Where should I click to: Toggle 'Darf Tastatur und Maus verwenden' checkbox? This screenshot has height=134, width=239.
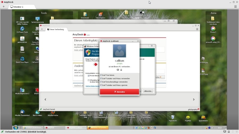101,78
